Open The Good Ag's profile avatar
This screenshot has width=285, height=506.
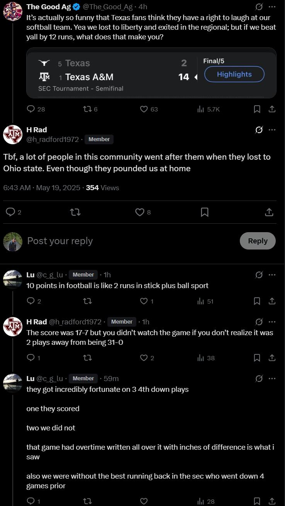12,11
